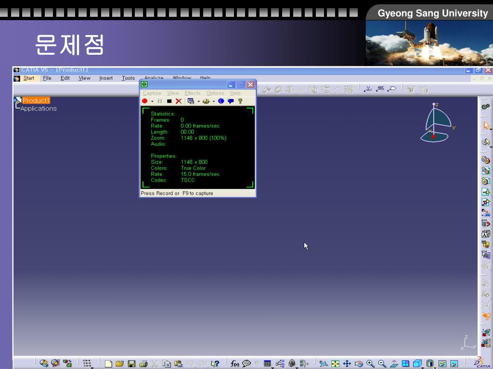
Task: Click the Replace Component icon on right toolbar
Action: pos(486,213)
